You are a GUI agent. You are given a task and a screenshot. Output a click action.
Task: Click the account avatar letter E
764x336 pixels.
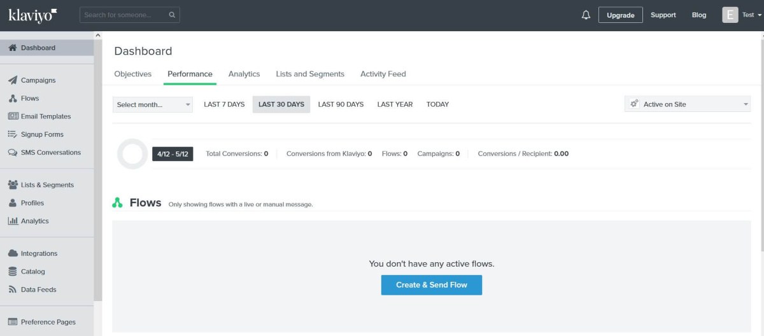[x=730, y=15]
